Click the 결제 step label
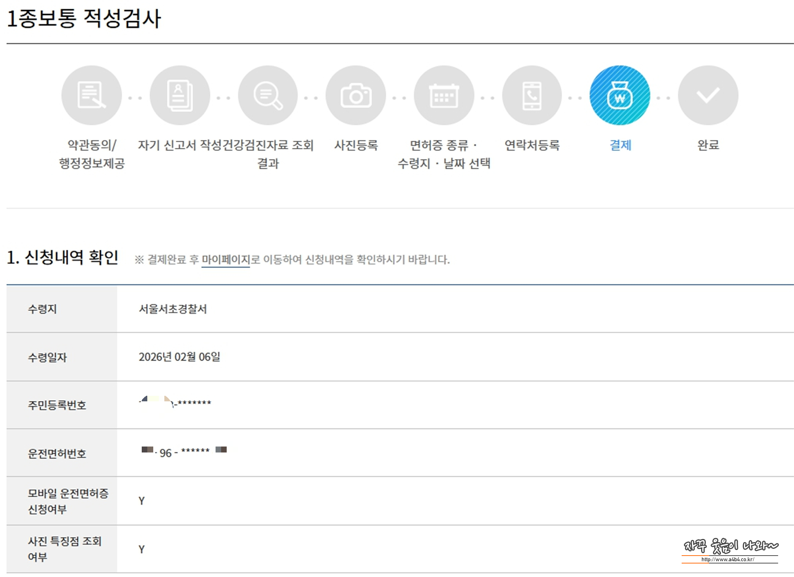 pos(620,145)
